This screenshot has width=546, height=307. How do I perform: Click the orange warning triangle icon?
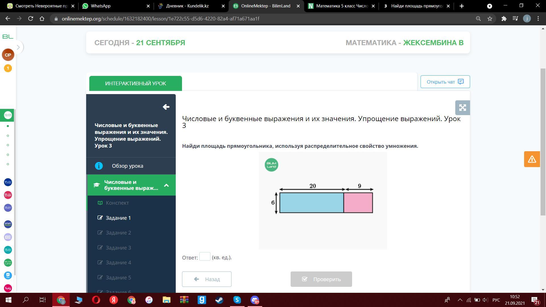pos(532,159)
